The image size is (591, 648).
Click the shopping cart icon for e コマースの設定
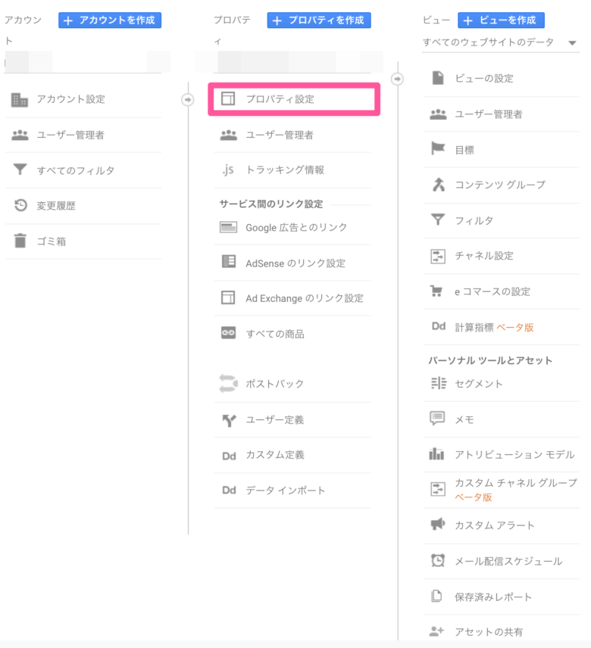tap(436, 291)
